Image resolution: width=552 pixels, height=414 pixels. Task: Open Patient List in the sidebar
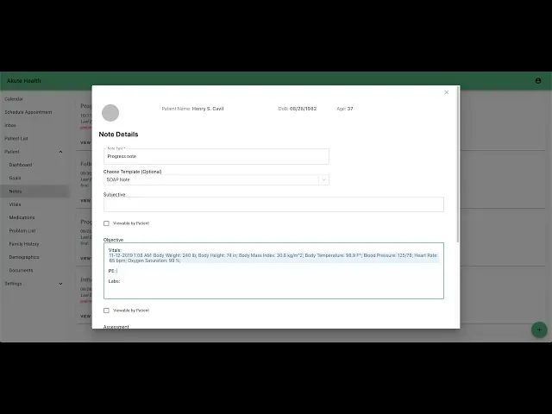click(x=16, y=139)
